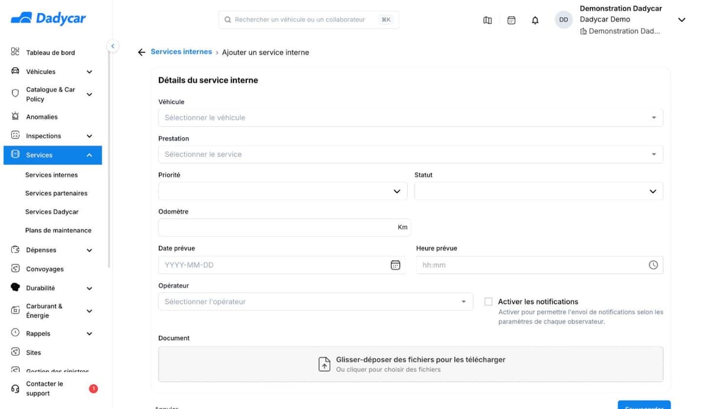Viewport: 709px width, 409px height.
Task: Open the Anomalies menu item
Action: [42, 117]
